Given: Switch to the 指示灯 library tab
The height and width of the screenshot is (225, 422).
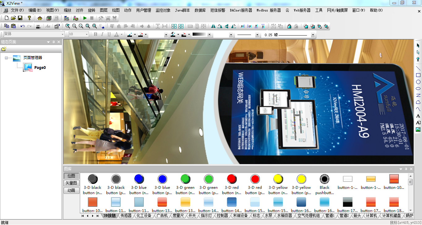Looking at the screenshot, I should 207,215.
